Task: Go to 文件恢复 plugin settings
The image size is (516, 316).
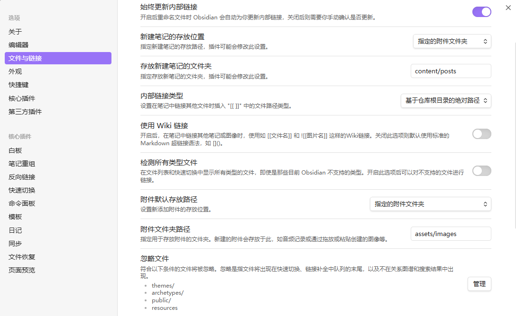Action: 22,257
